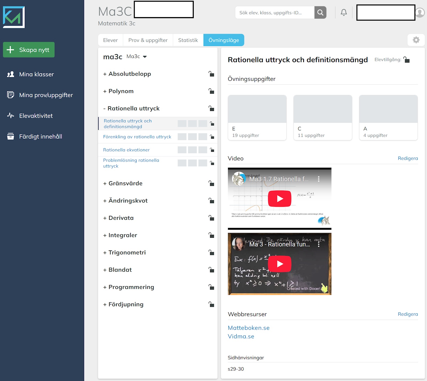427x381 pixels.
Task: Toggle the Elevtillgång lock in the header
Action: tap(406, 60)
